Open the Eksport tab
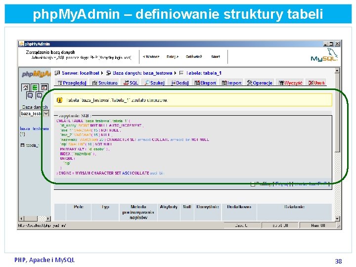 (205, 83)
